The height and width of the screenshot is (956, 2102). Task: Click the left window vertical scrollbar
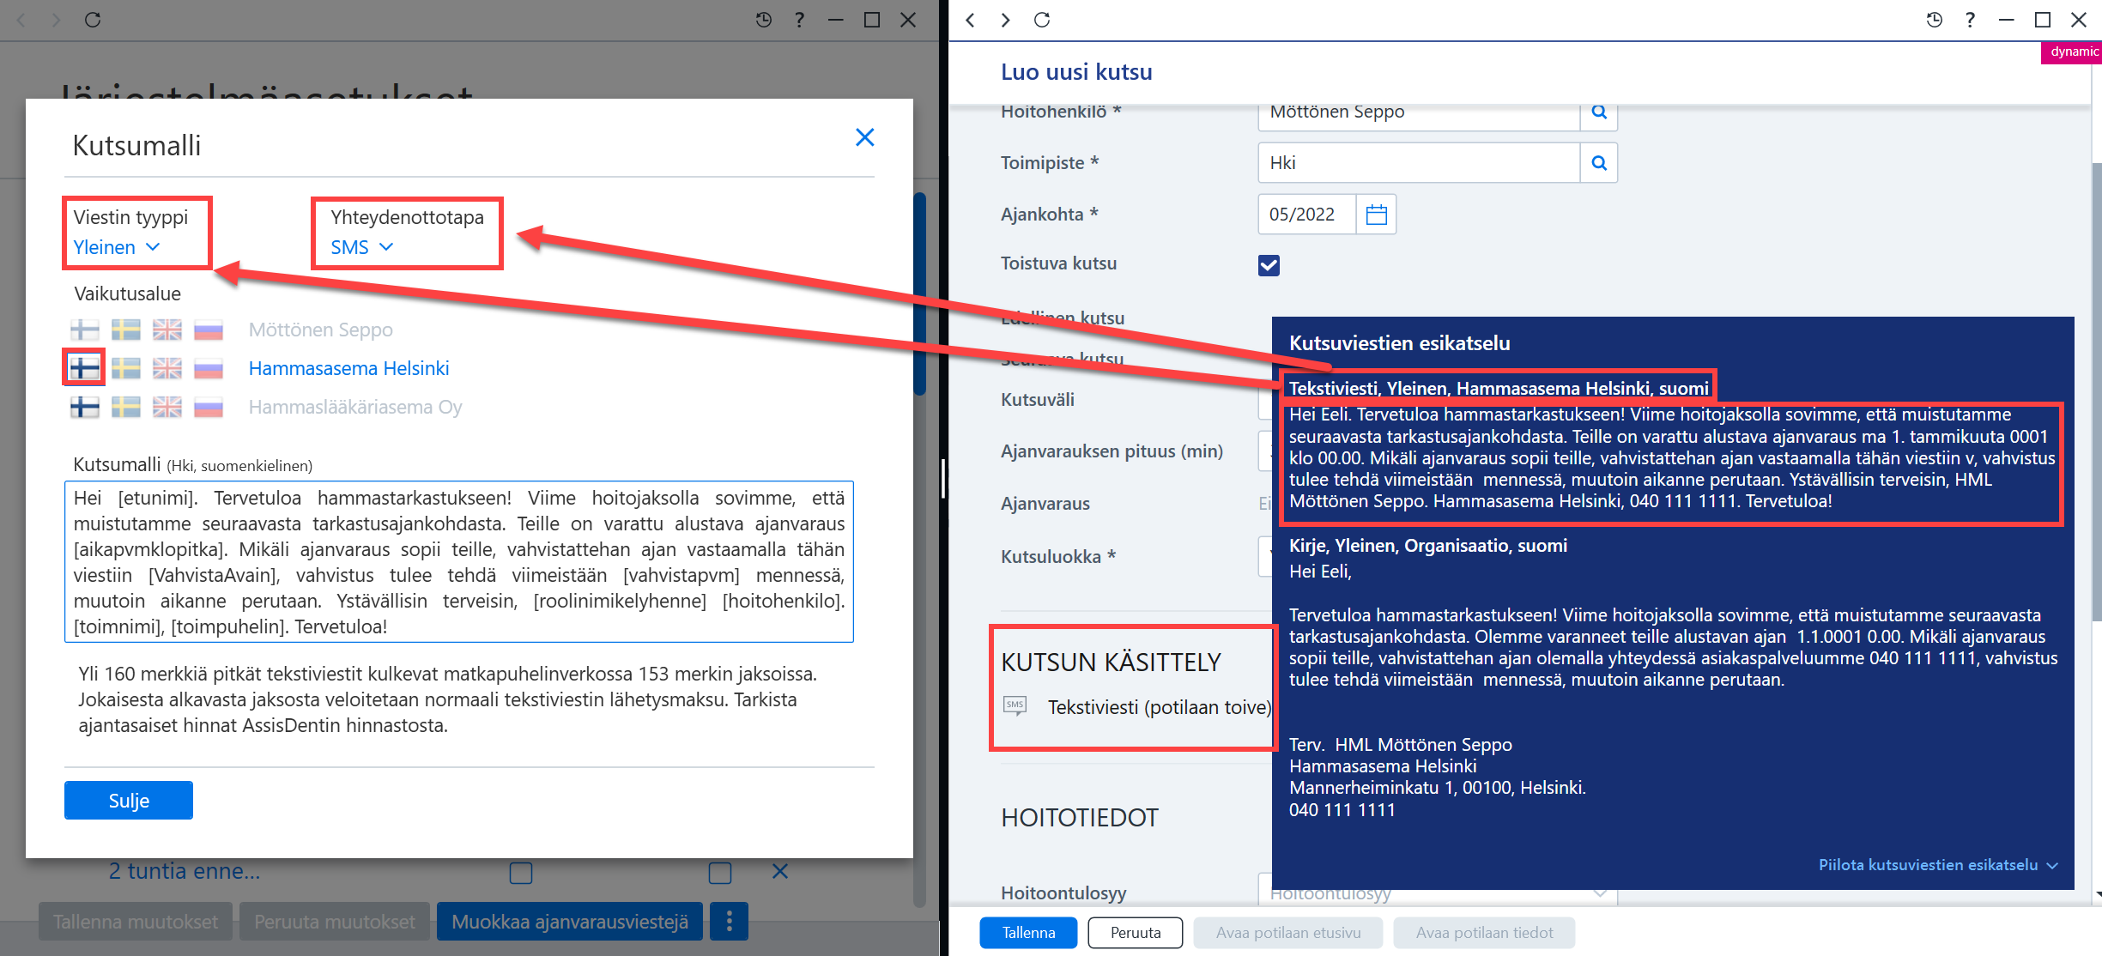click(x=920, y=292)
